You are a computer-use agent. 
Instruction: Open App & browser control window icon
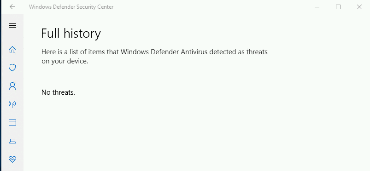pos(12,122)
